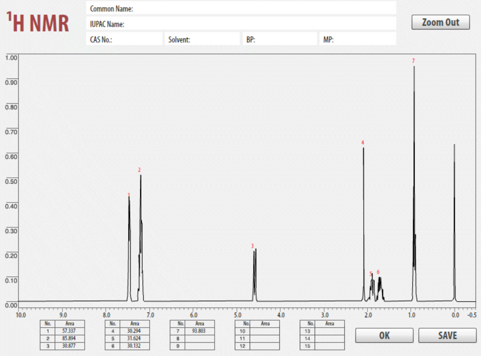Screen dimensions: 481x356
Task: Click the Common Name input field
Action: [x=248, y=7]
